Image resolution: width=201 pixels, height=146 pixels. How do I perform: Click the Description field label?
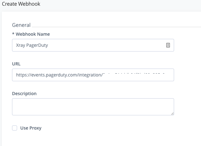(24, 94)
